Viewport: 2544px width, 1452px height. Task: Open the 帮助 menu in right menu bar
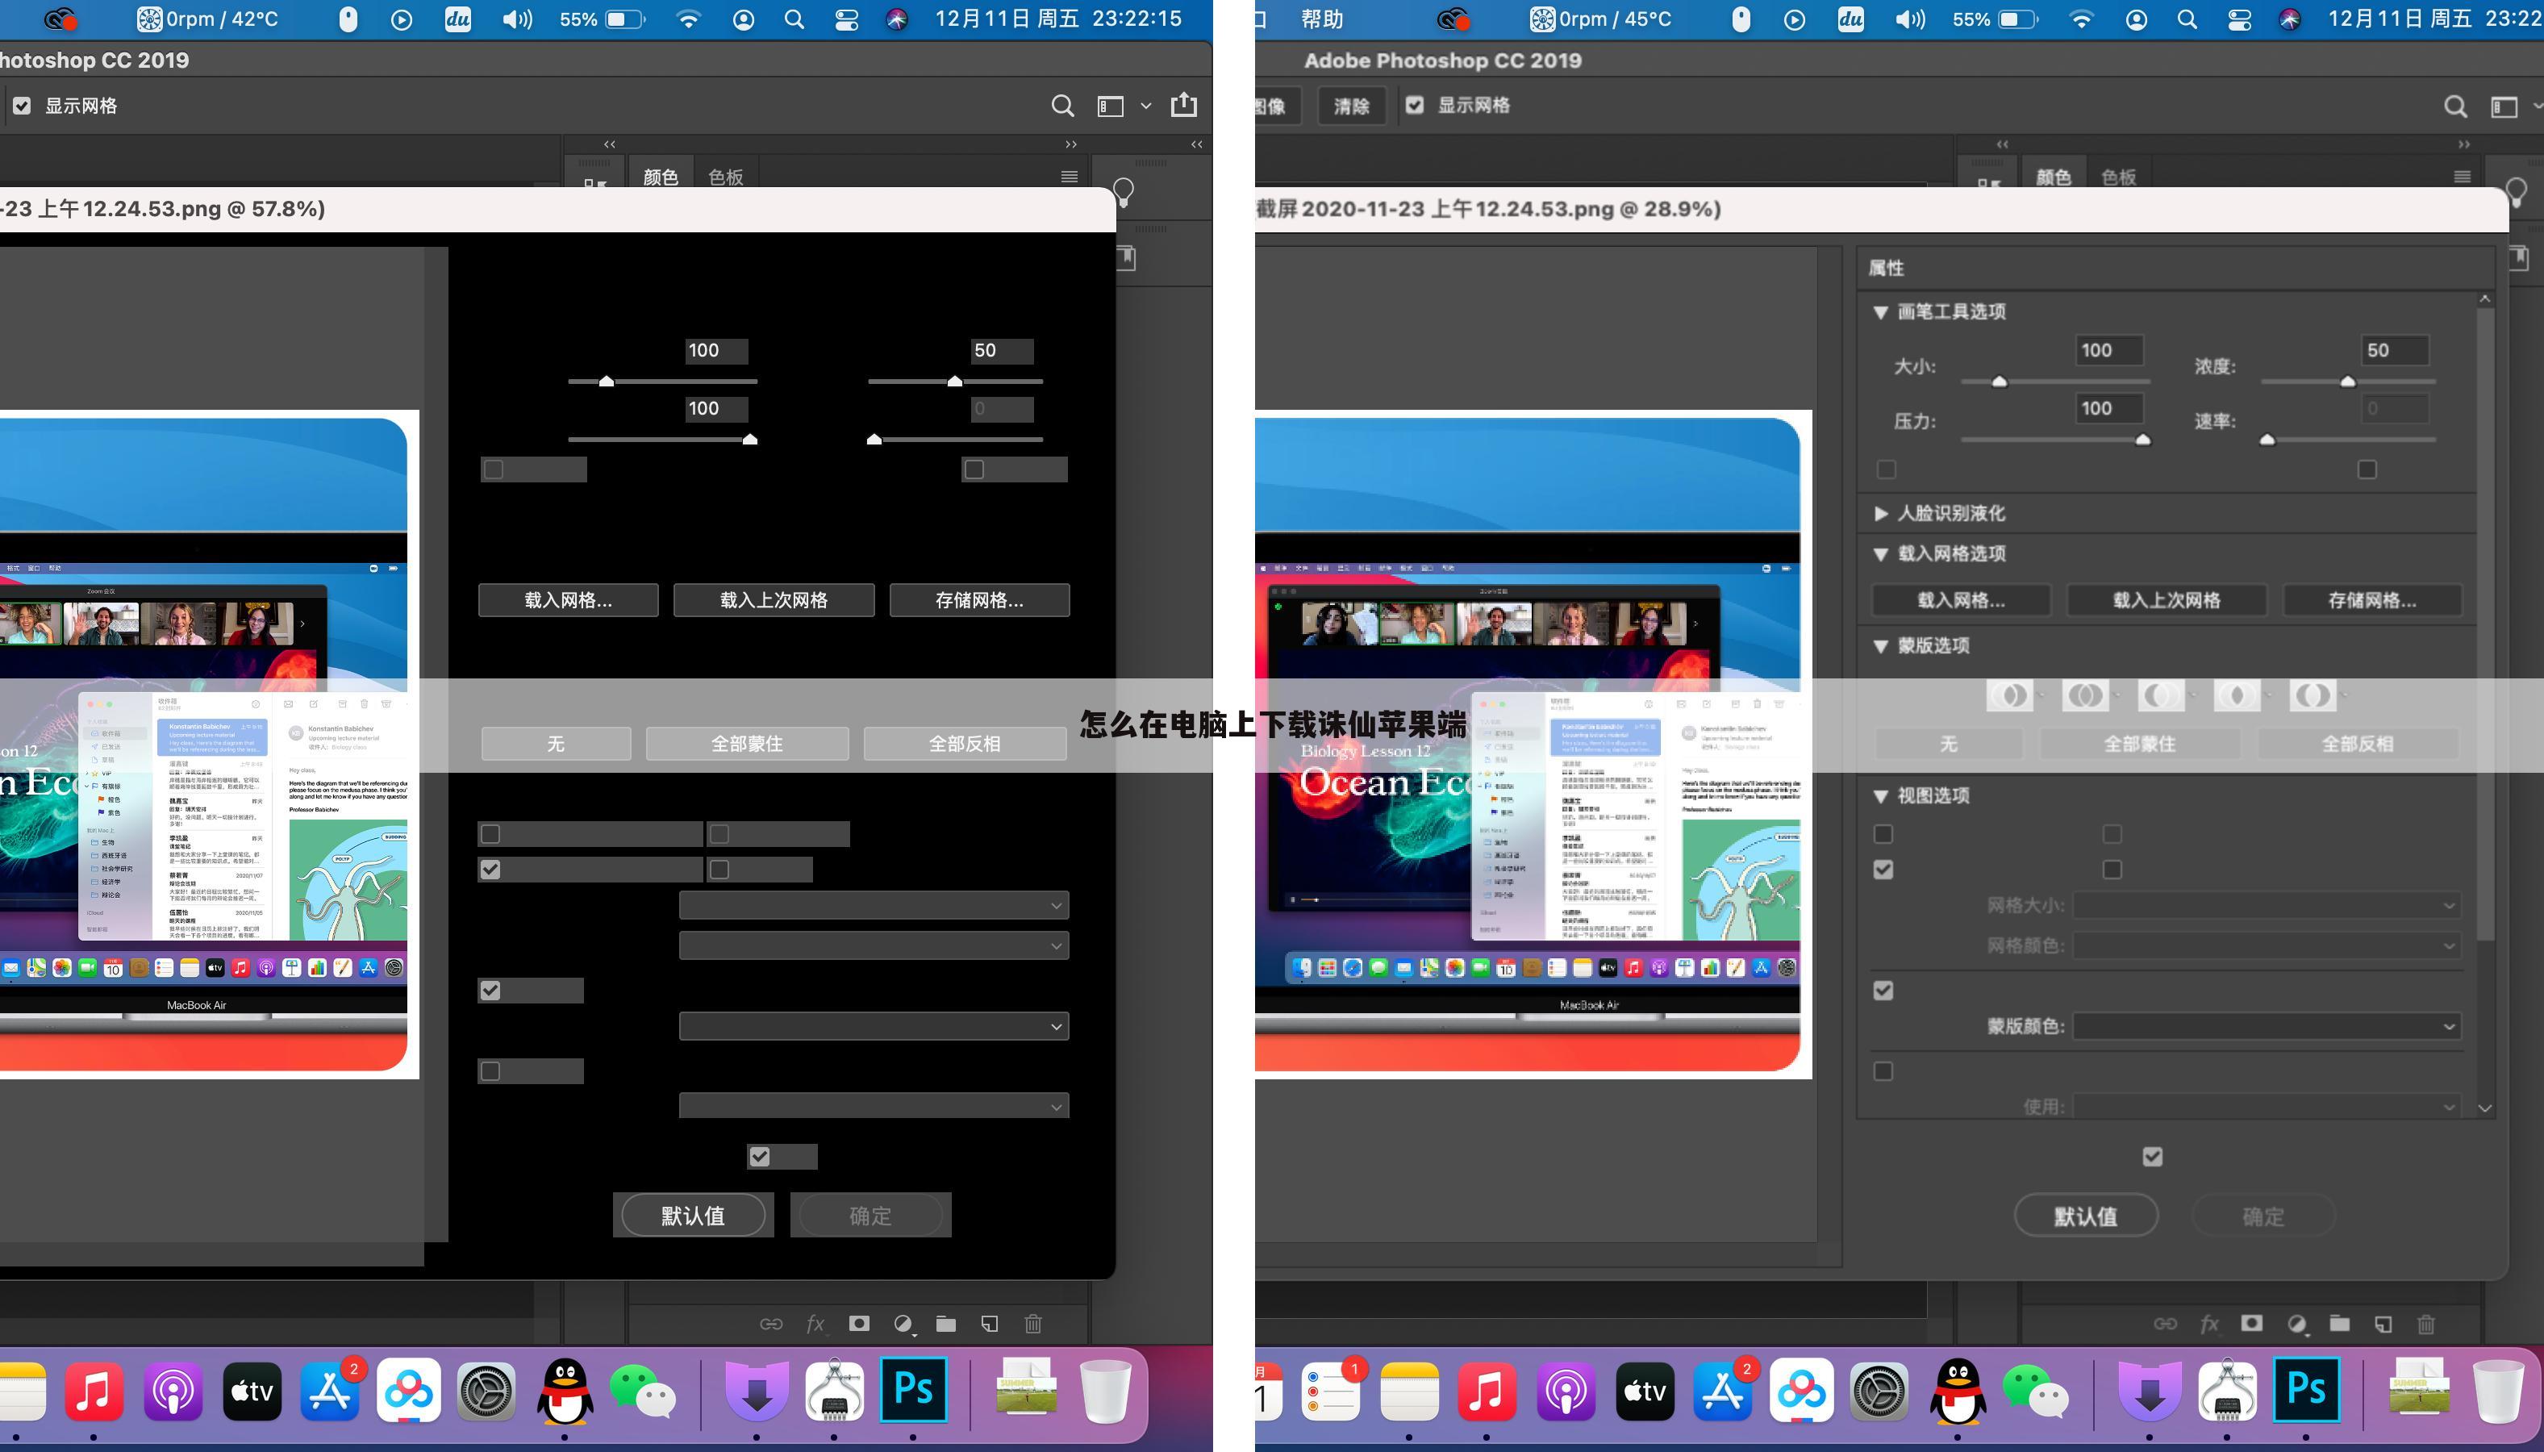point(1322,19)
